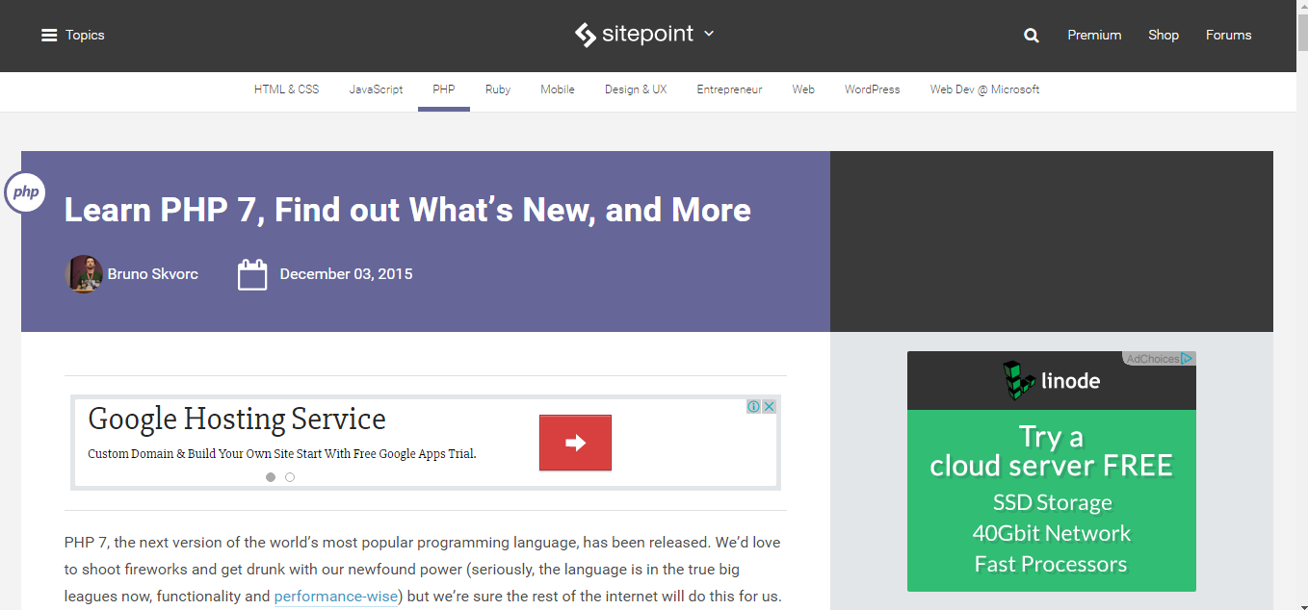Click the SitePoint logo
Screen dimensions: 1308x610
(634, 35)
